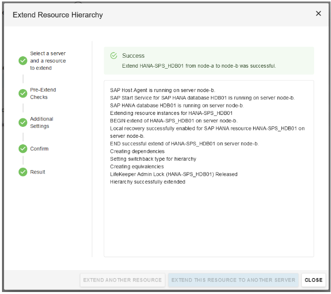
Task: Click the Success banner checkmark icon
Action: point(114,56)
